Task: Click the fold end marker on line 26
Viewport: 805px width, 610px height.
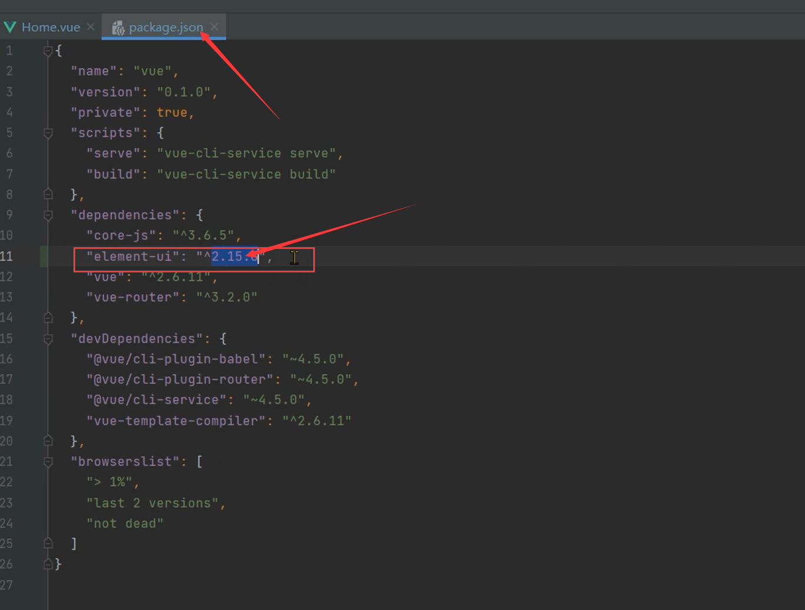Action: click(48, 564)
